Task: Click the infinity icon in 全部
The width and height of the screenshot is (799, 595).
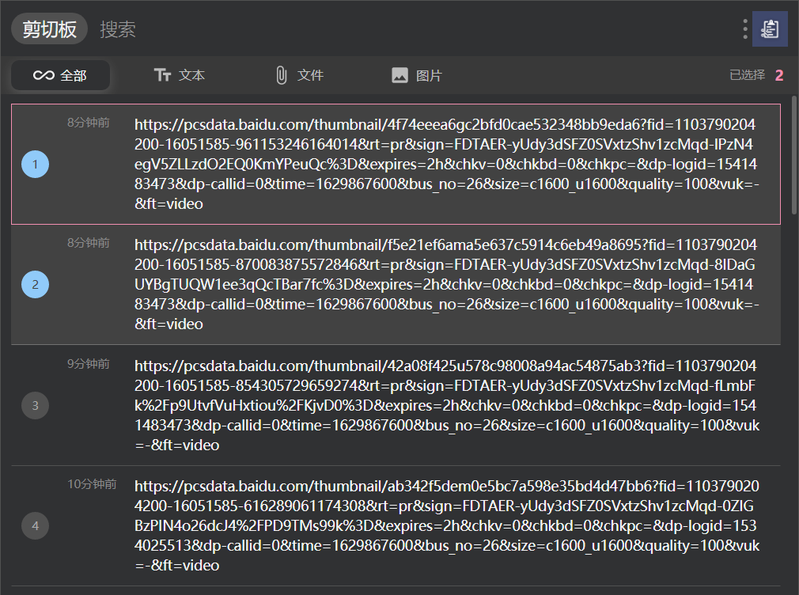Action: tap(44, 75)
